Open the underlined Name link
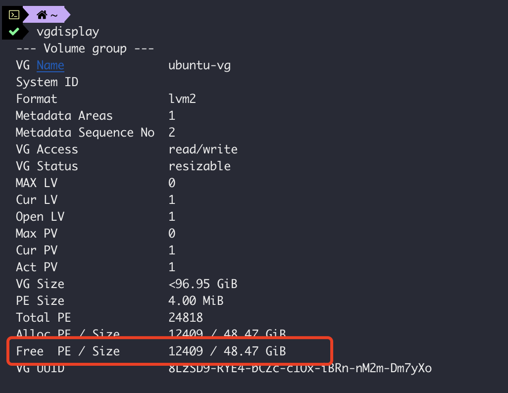This screenshot has height=393, width=508. 50,65
